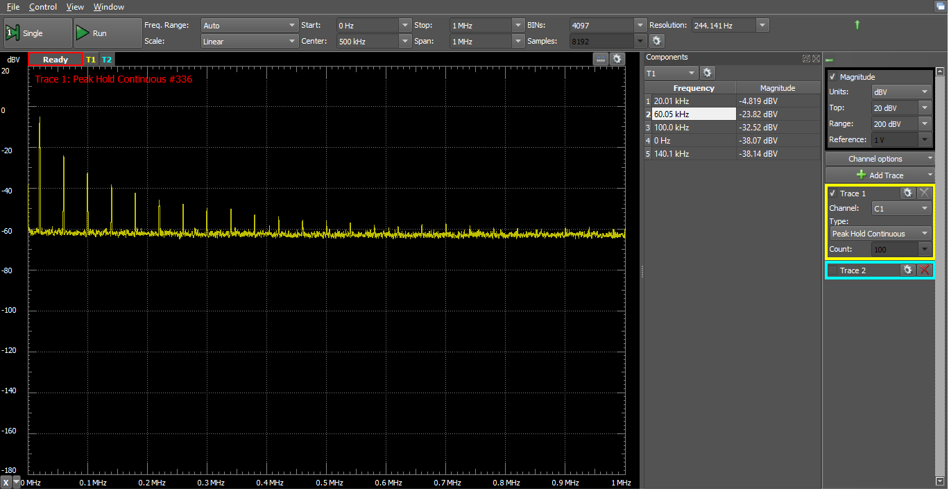The image size is (949, 491).
Task: Select the T2 tab above the plot
Action: click(107, 59)
